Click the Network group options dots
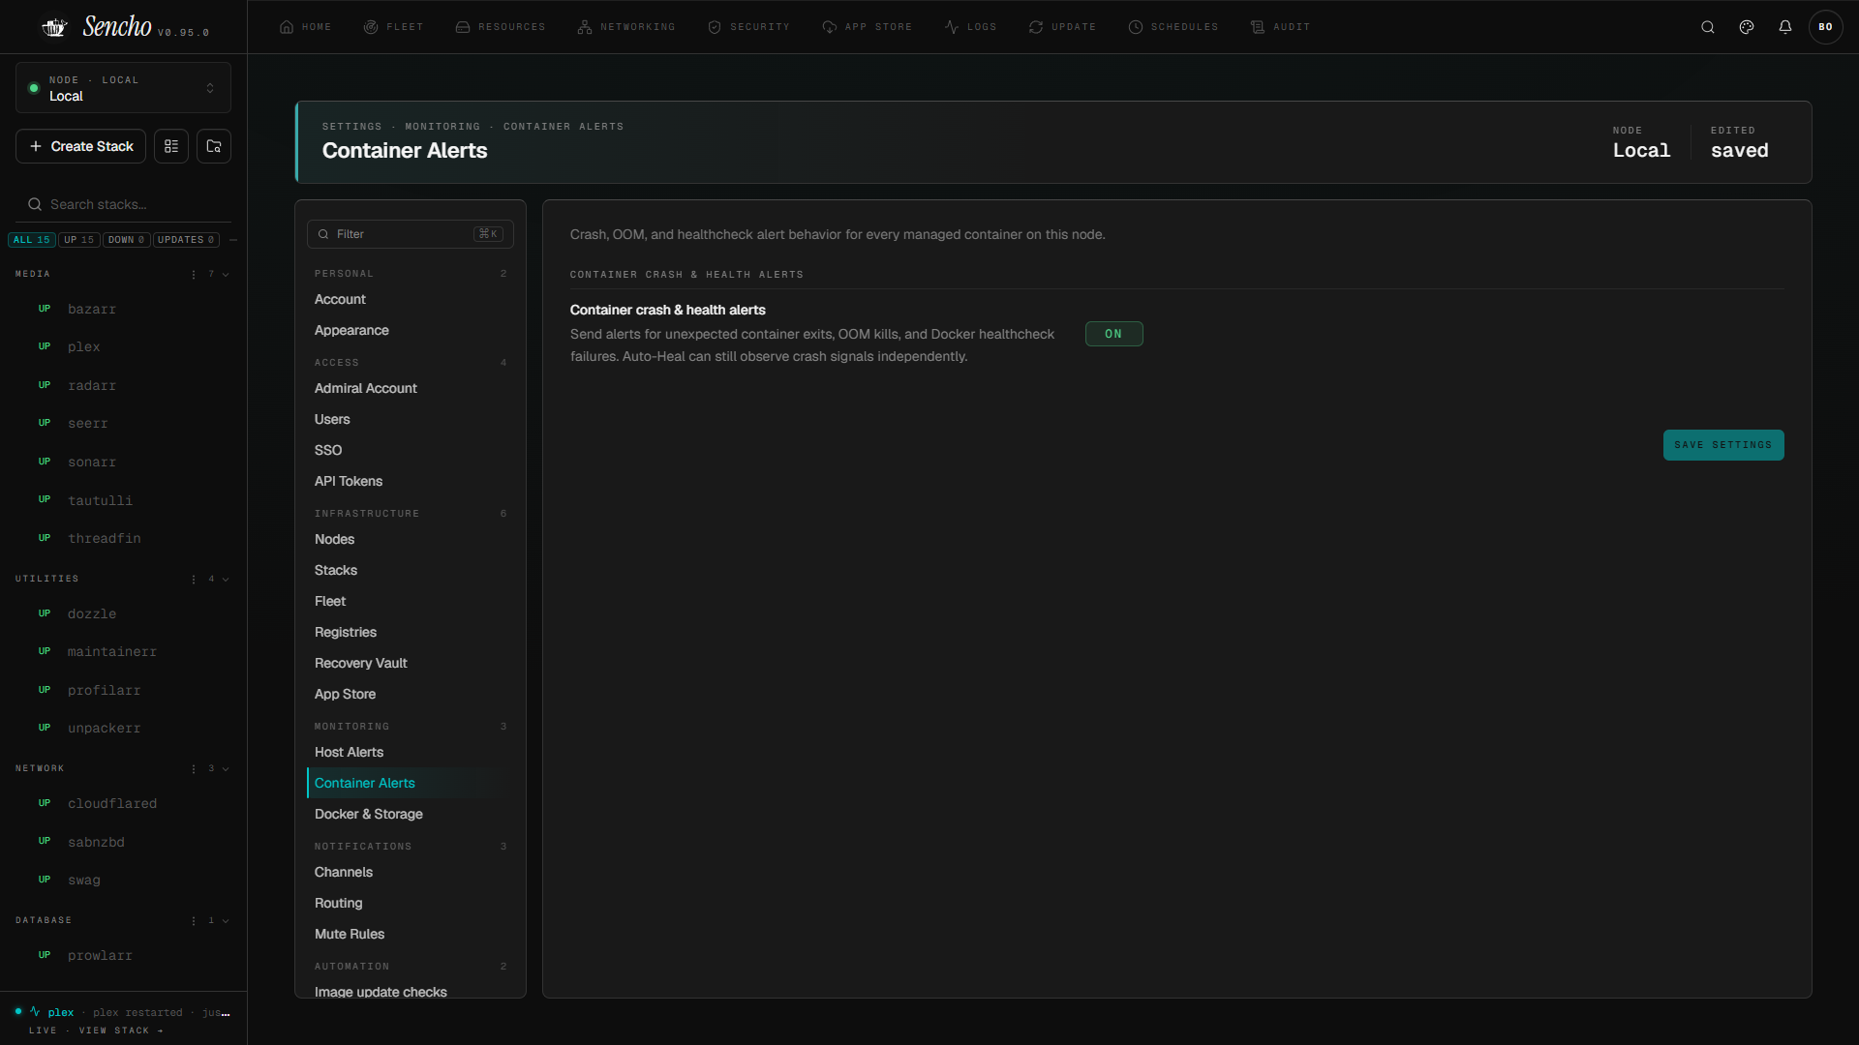The width and height of the screenshot is (1859, 1045). coord(194,769)
